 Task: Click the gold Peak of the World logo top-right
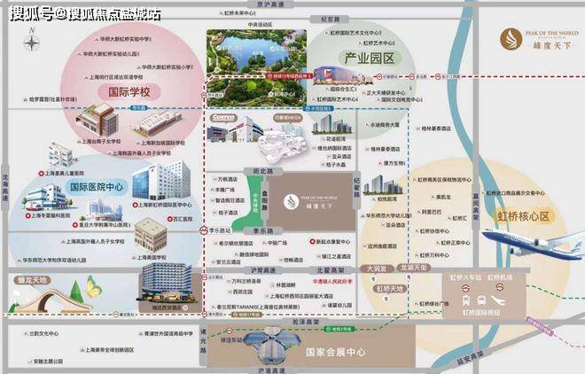coord(511,39)
